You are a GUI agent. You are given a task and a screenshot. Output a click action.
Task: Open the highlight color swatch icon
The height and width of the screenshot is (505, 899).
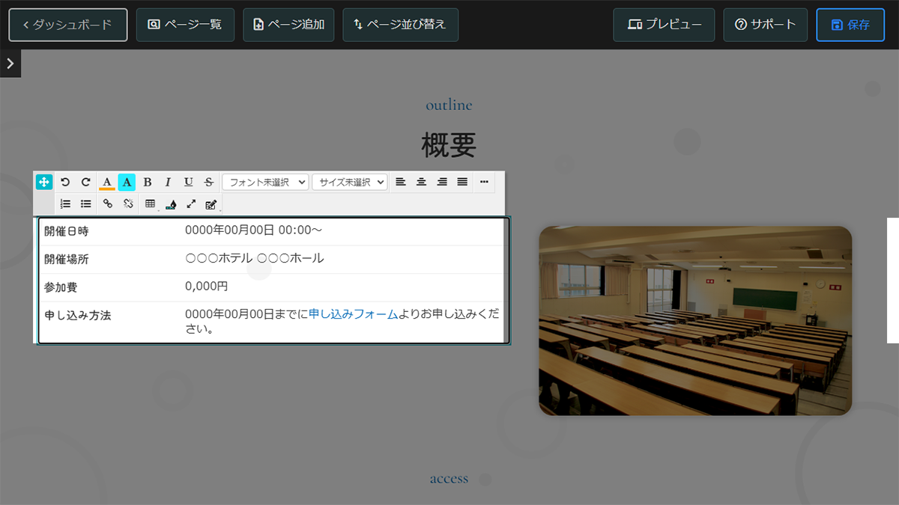pos(127,181)
